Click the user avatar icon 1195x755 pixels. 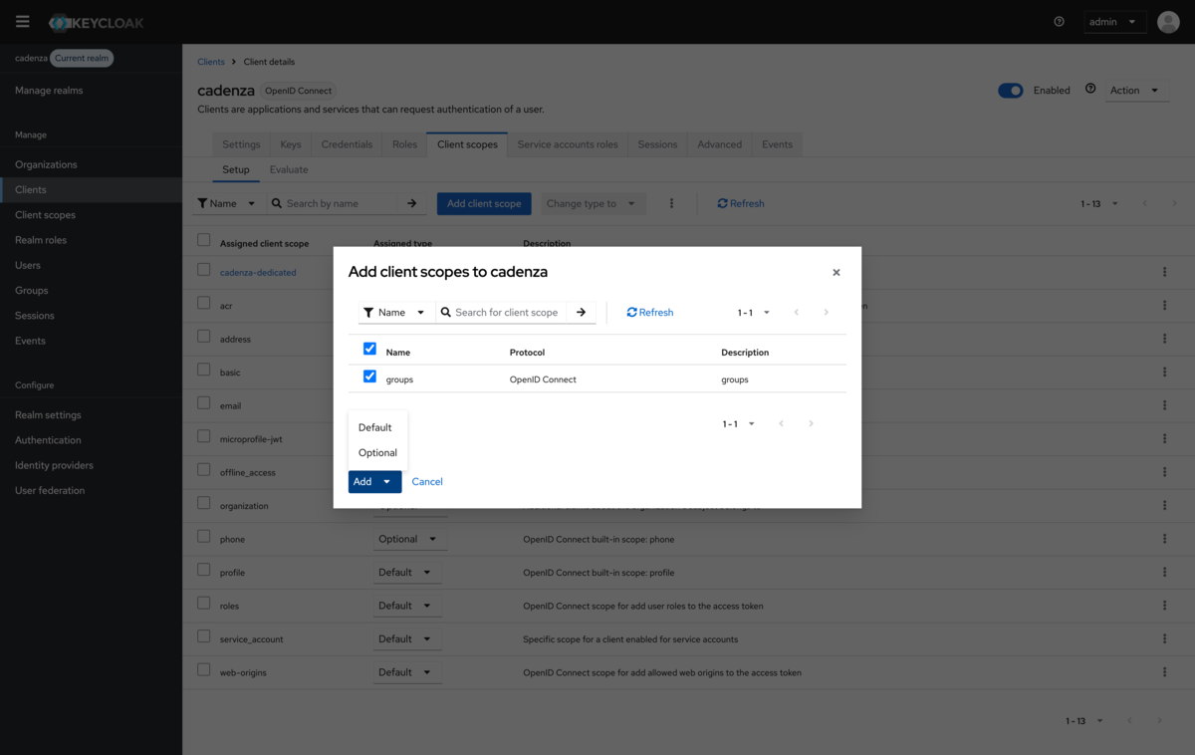tap(1168, 22)
